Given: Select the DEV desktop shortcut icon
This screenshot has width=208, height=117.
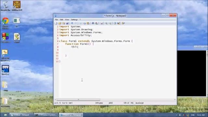Looking at the screenshot, I should click(x=5, y=70).
